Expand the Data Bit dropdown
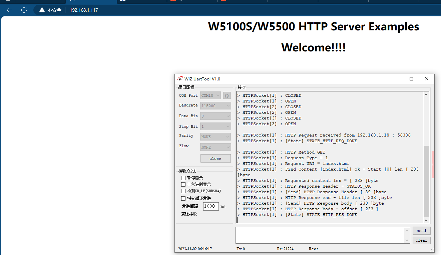 point(215,116)
